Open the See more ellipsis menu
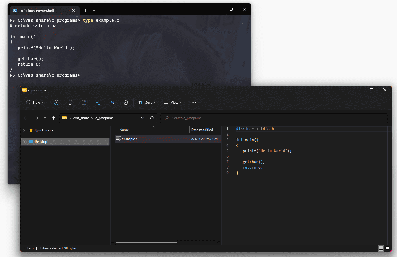This screenshot has height=257, width=397. coord(194,102)
